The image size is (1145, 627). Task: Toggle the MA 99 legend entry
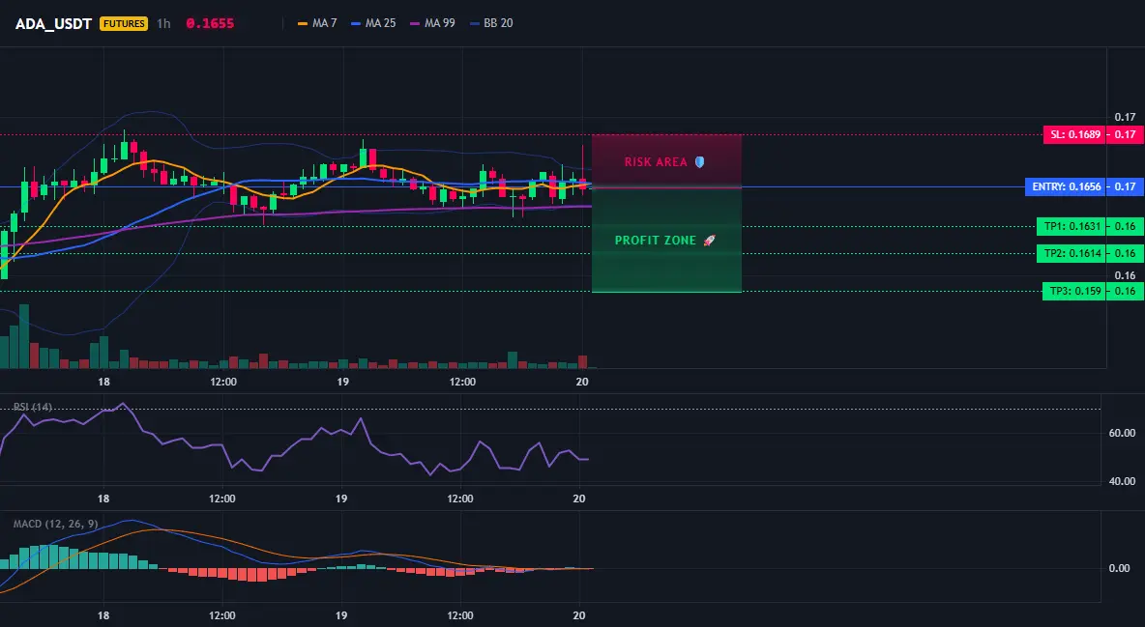coord(432,23)
